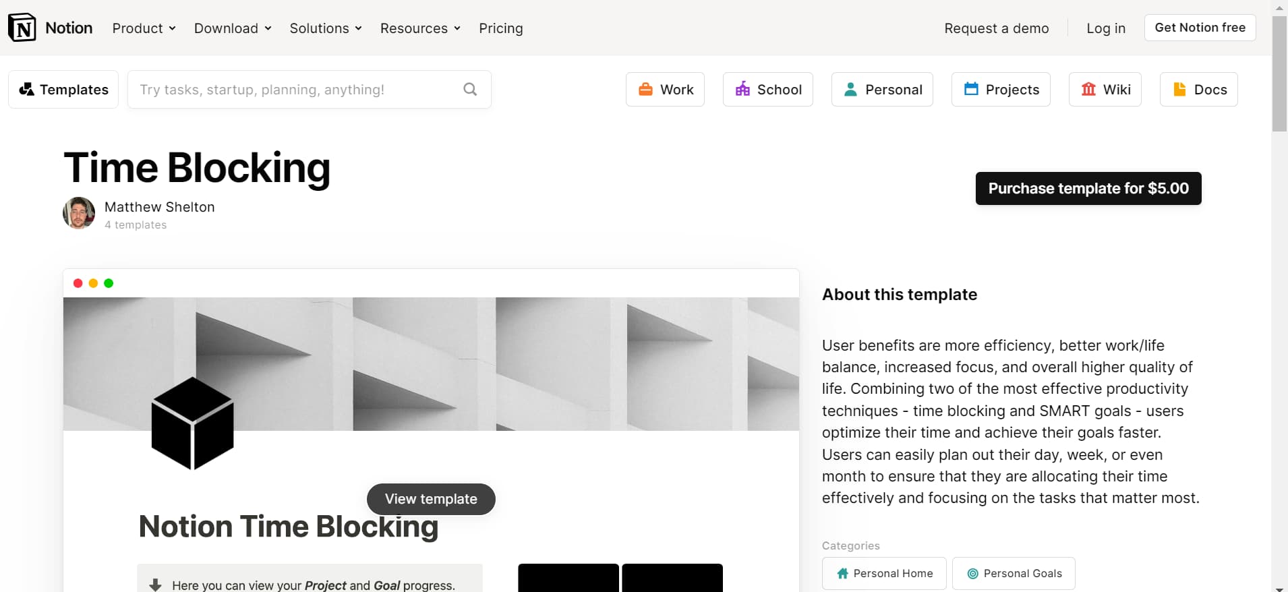Expand the Solutions dropdown menu
The width and height of the screenshot is (1288, 592).
pyautogui.click(x=326, y=28)
